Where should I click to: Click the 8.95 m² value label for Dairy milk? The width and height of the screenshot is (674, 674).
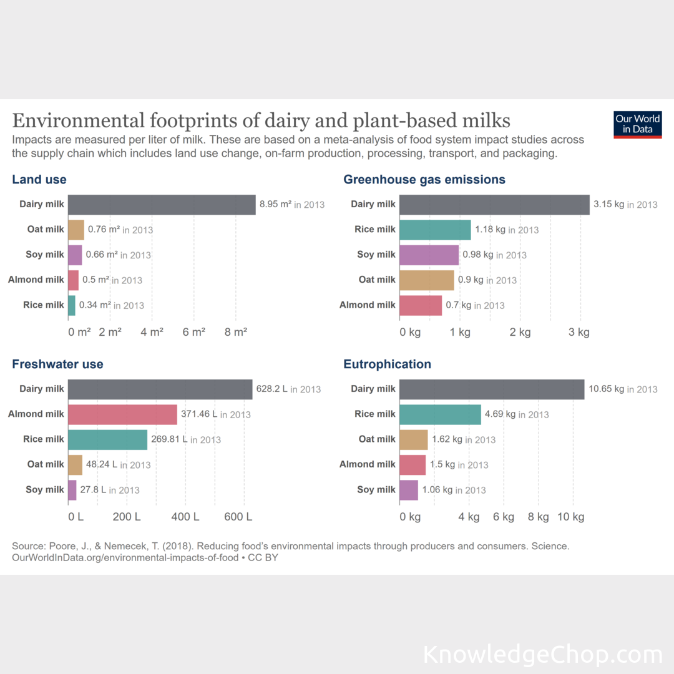pyautogui.click(x=275, y=204)
